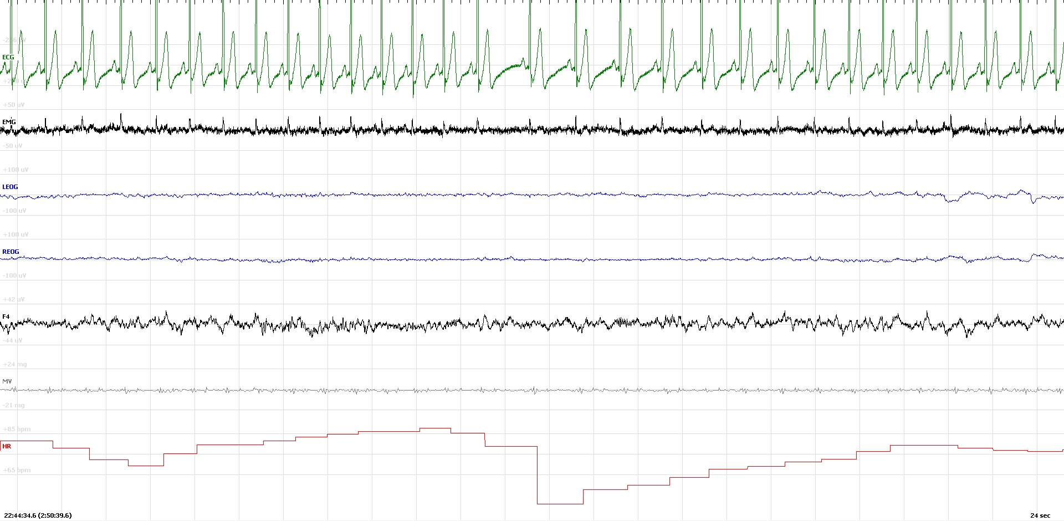Click the red HR channel label
Viewport: 1064px width, 521px height.
(x=7, y=446)
